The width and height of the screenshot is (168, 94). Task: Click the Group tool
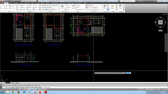pos(105,7)
